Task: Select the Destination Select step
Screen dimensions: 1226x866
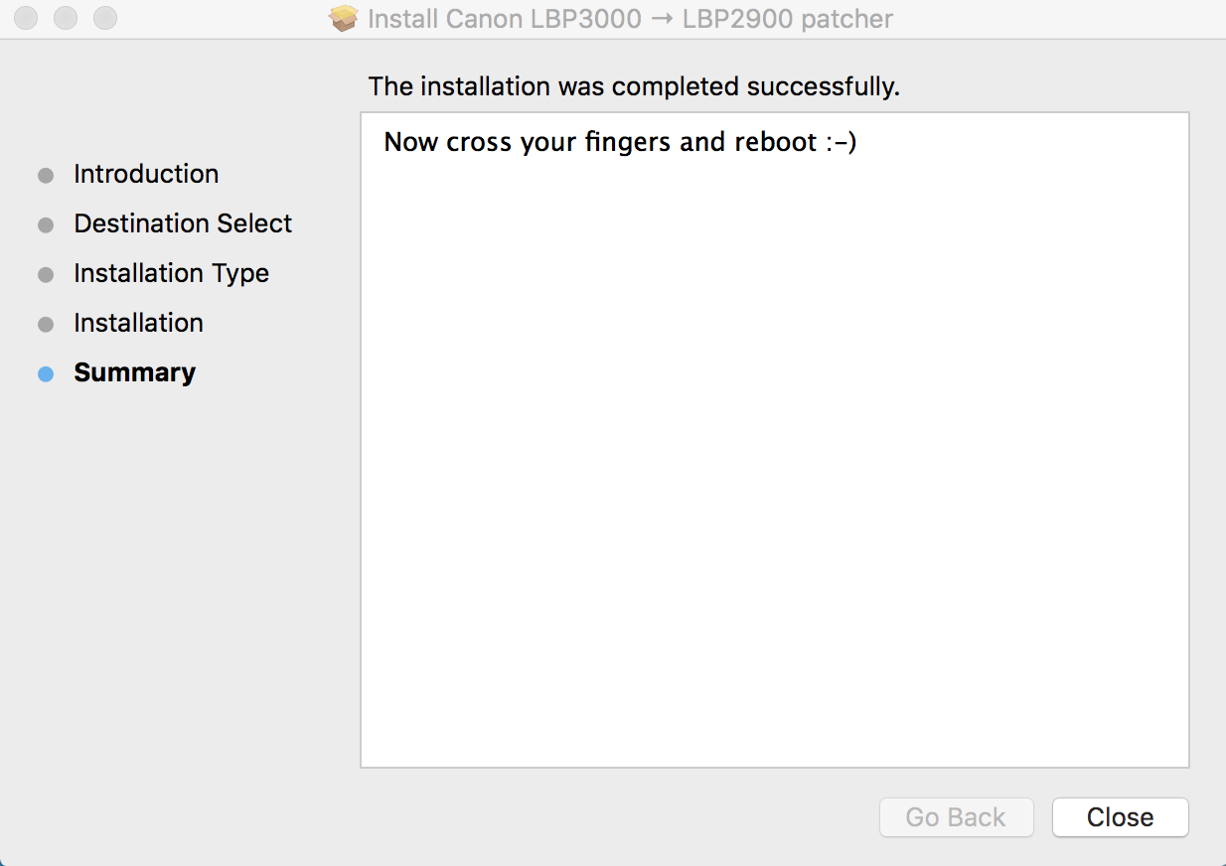Action: point(183,223)
